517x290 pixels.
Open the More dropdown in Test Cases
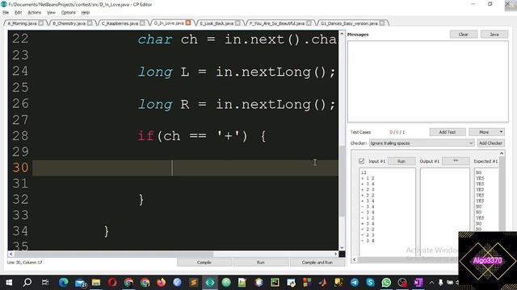coord(486,132)
